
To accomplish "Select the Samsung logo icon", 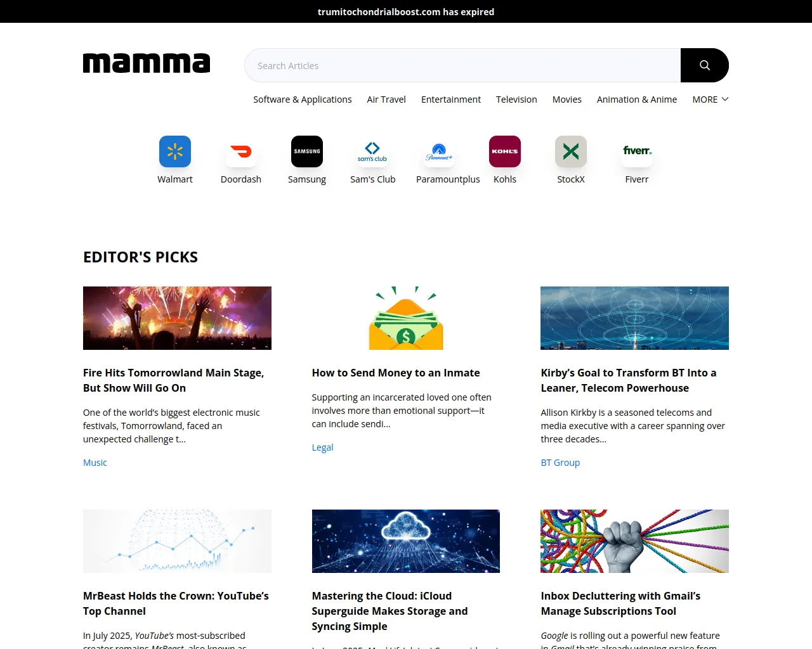I will coord(307,151).
